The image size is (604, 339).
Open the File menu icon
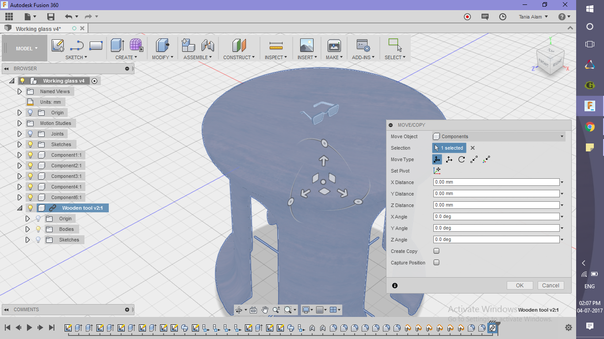tap(28, 17)
